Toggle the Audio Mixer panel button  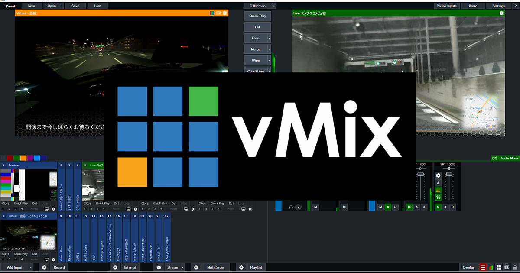pos(505,159)
